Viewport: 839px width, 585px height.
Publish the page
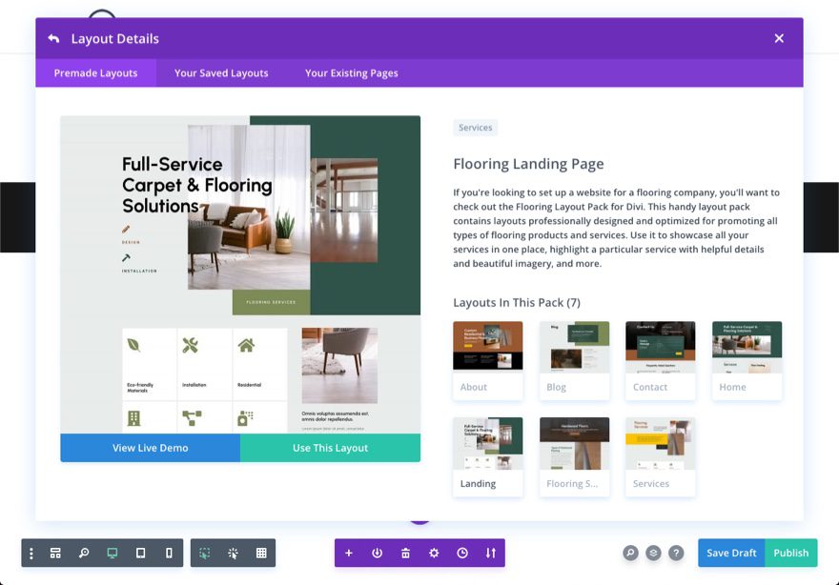point(790,553)
